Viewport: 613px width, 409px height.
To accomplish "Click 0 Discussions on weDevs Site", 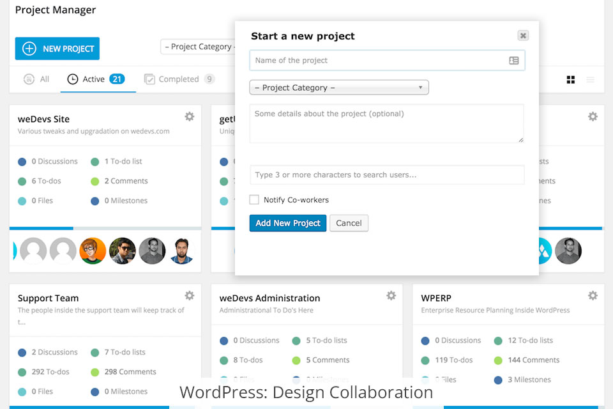I will 54,161.
